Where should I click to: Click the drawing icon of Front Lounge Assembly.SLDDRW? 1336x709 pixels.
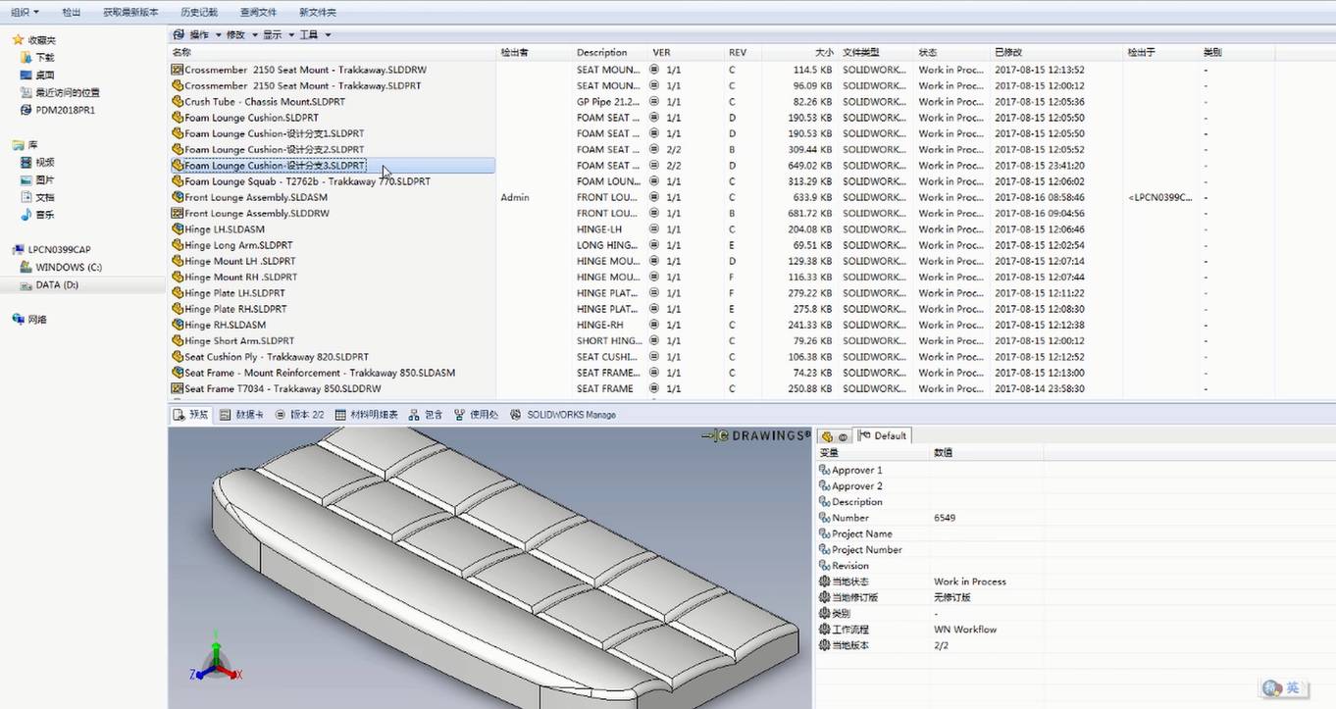[x=178, y=213]
